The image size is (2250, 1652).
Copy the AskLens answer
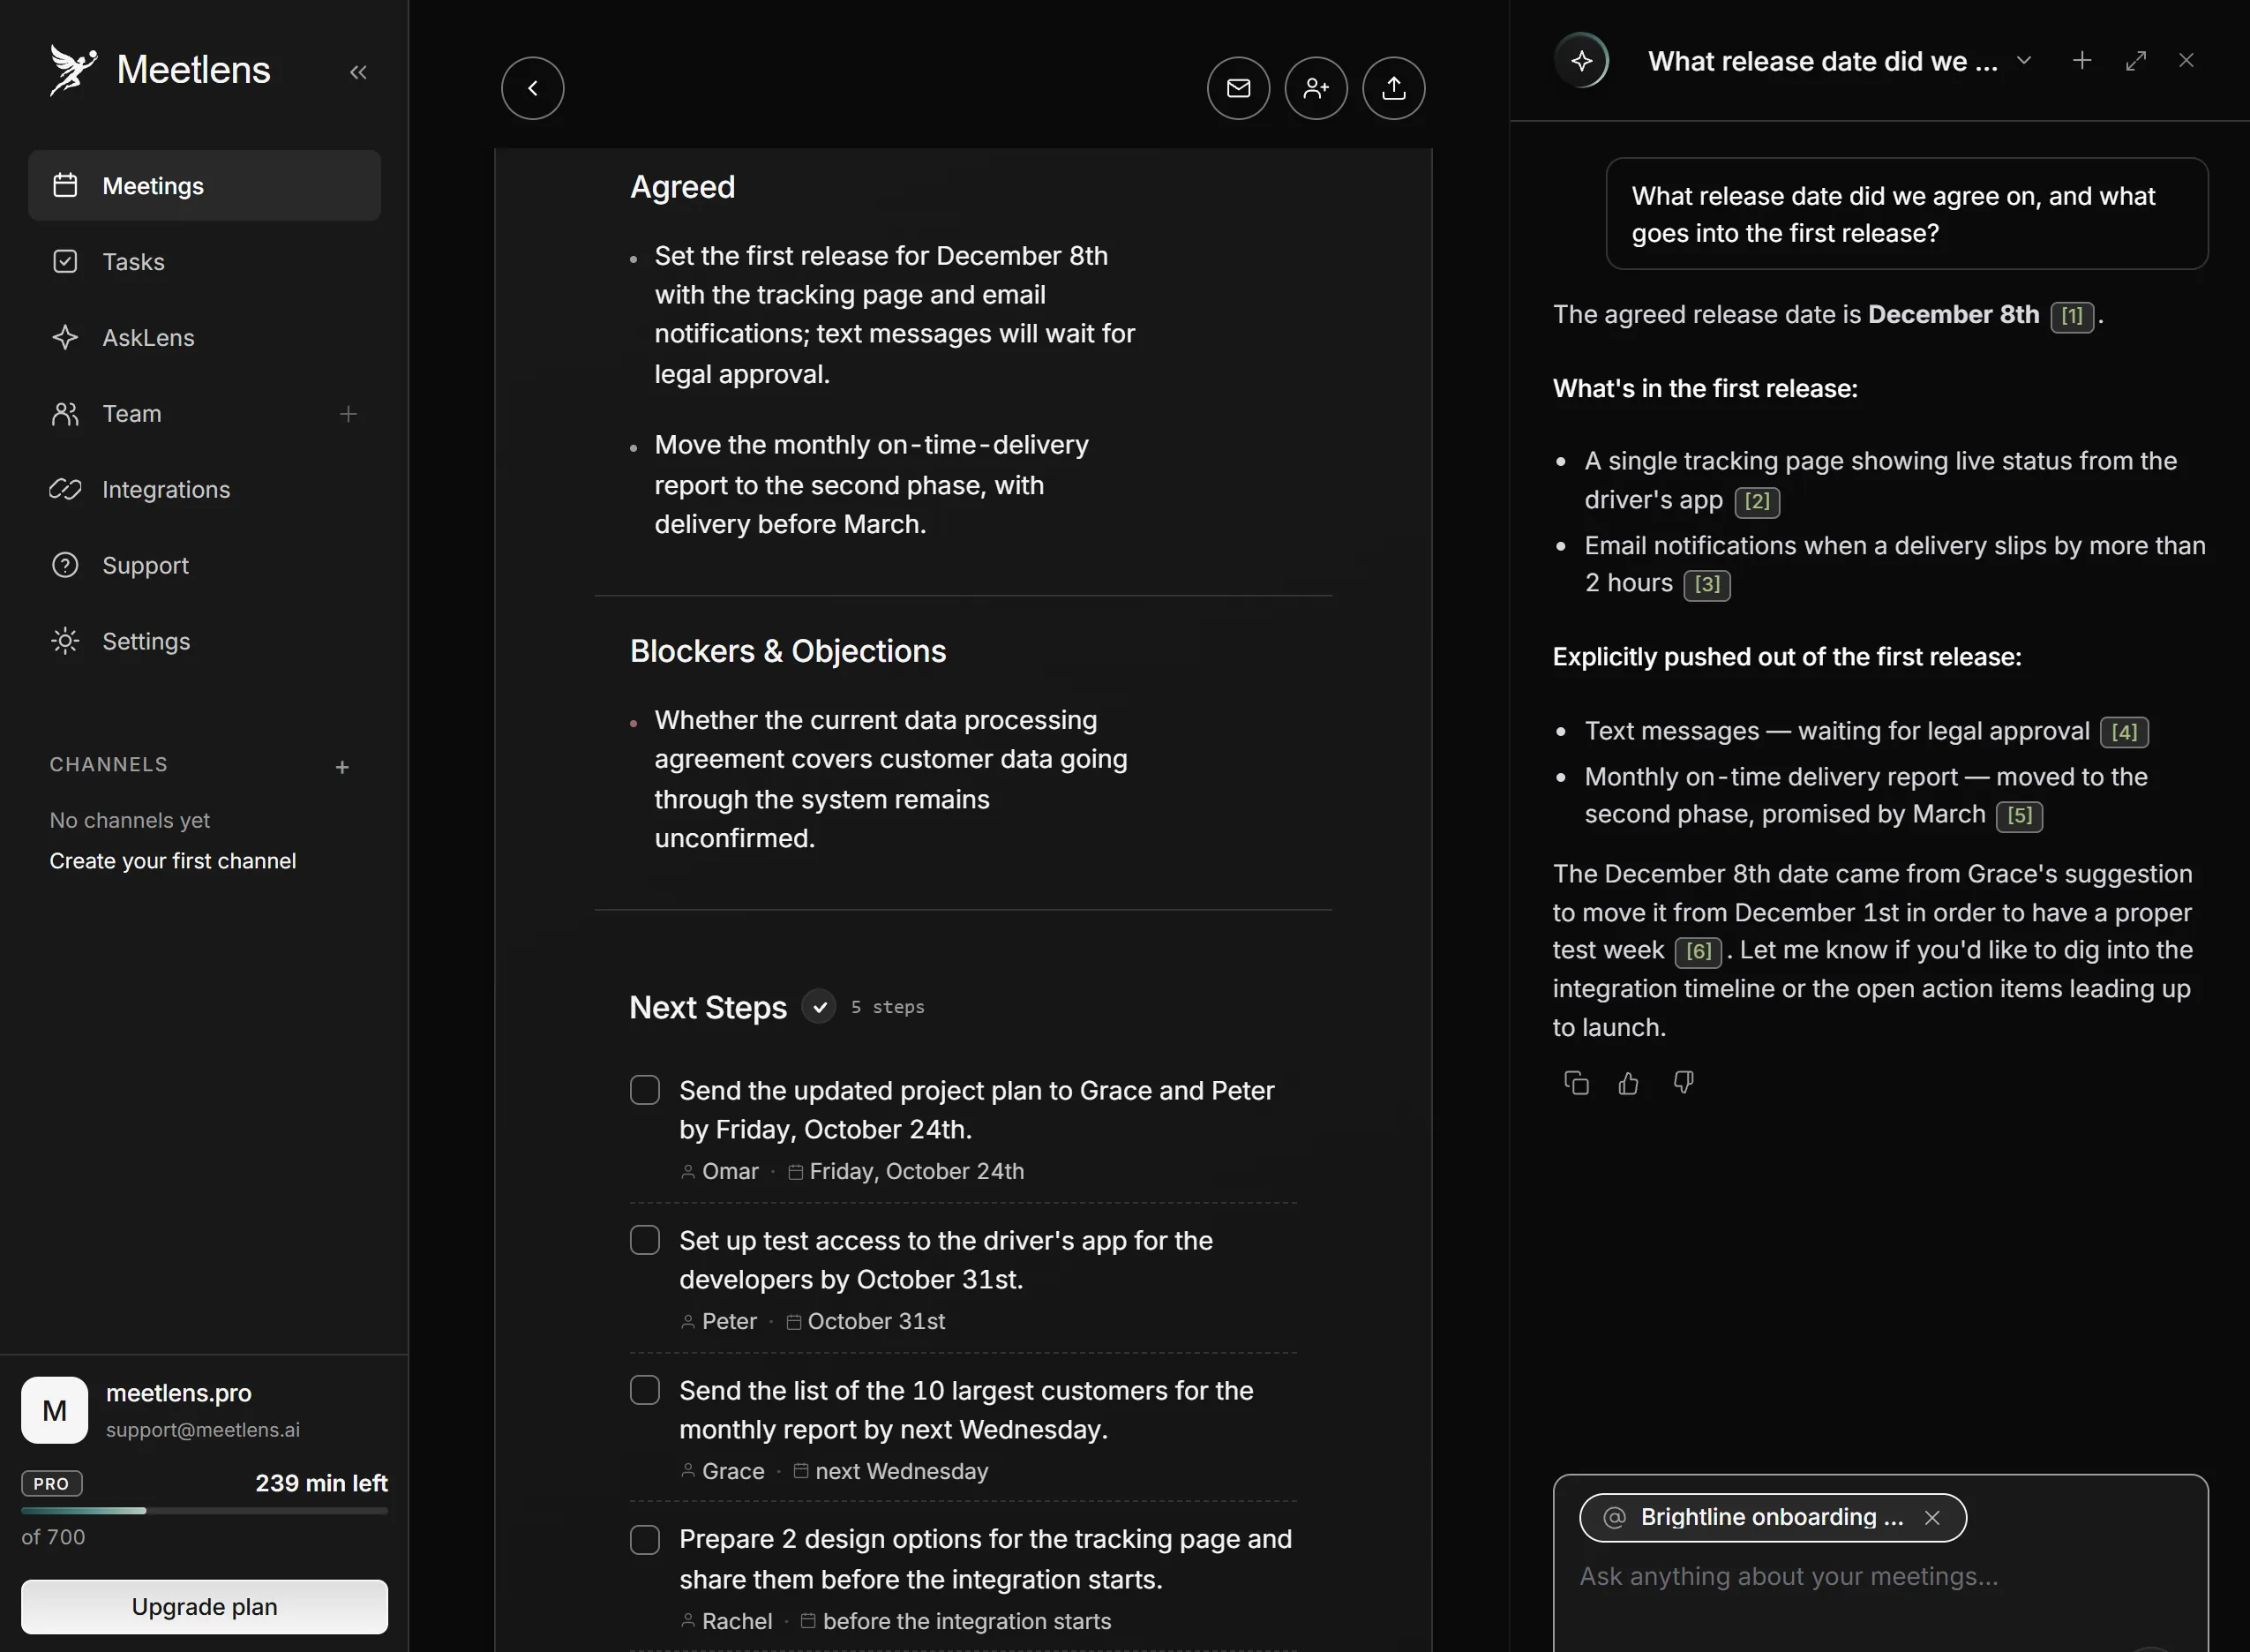coord(1576,1083)
